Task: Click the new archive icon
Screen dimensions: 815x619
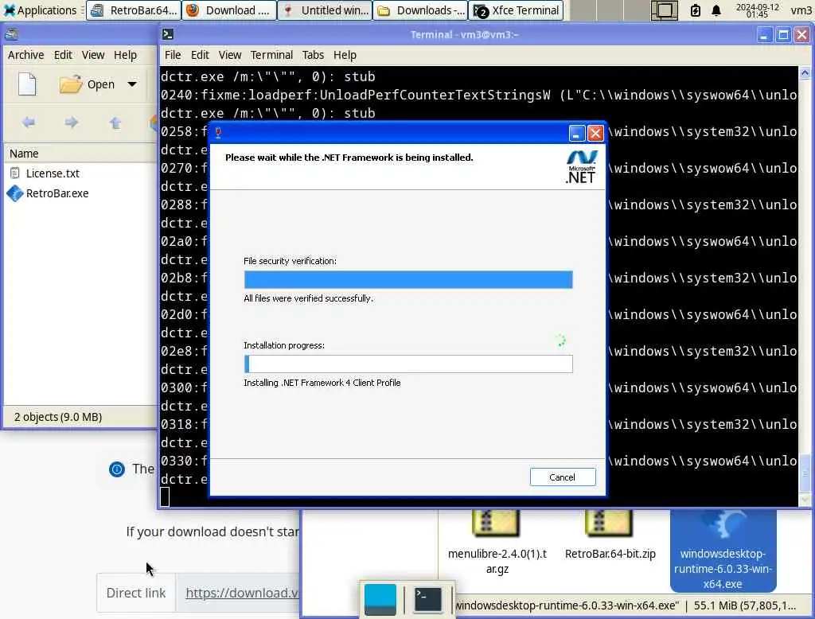Action: pyautogui.click(x=27, y=84)
